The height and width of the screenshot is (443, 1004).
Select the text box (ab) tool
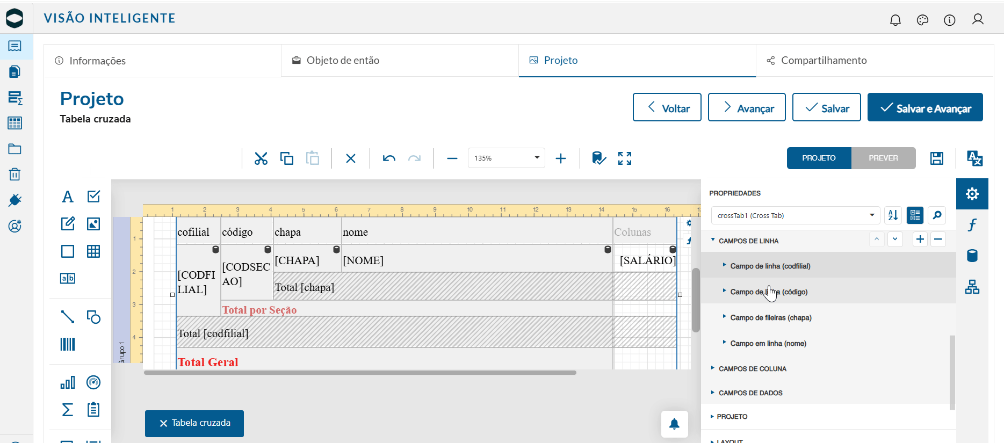click(68, 278)
